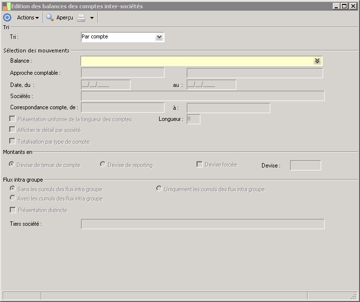The width and height of the screenshot is (360, 302).
Task: Close the Edition des balances window
Action: point(353,6)
